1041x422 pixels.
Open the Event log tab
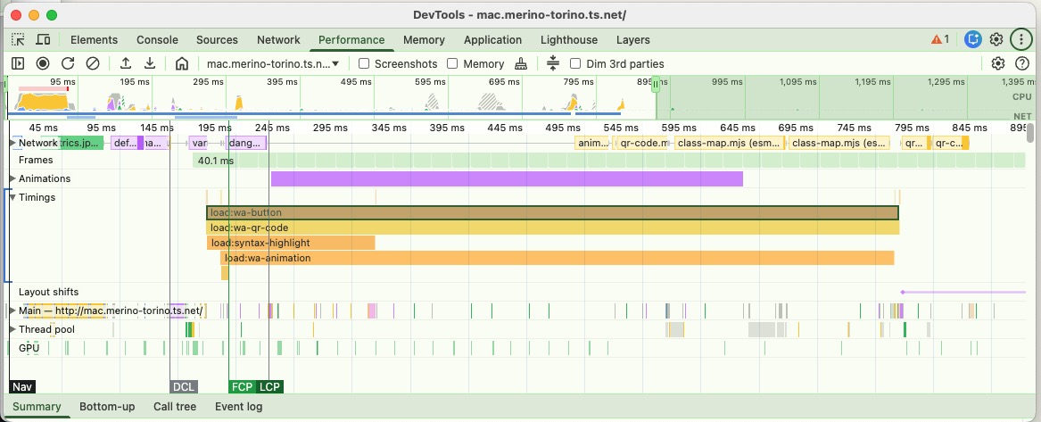click(238, 407)
